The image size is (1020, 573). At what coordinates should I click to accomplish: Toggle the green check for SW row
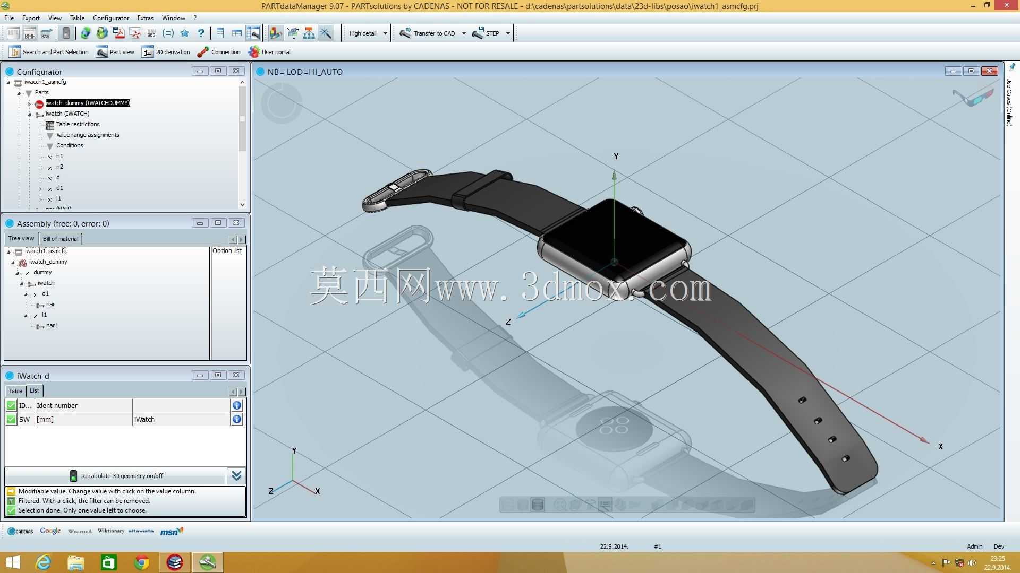11,419
